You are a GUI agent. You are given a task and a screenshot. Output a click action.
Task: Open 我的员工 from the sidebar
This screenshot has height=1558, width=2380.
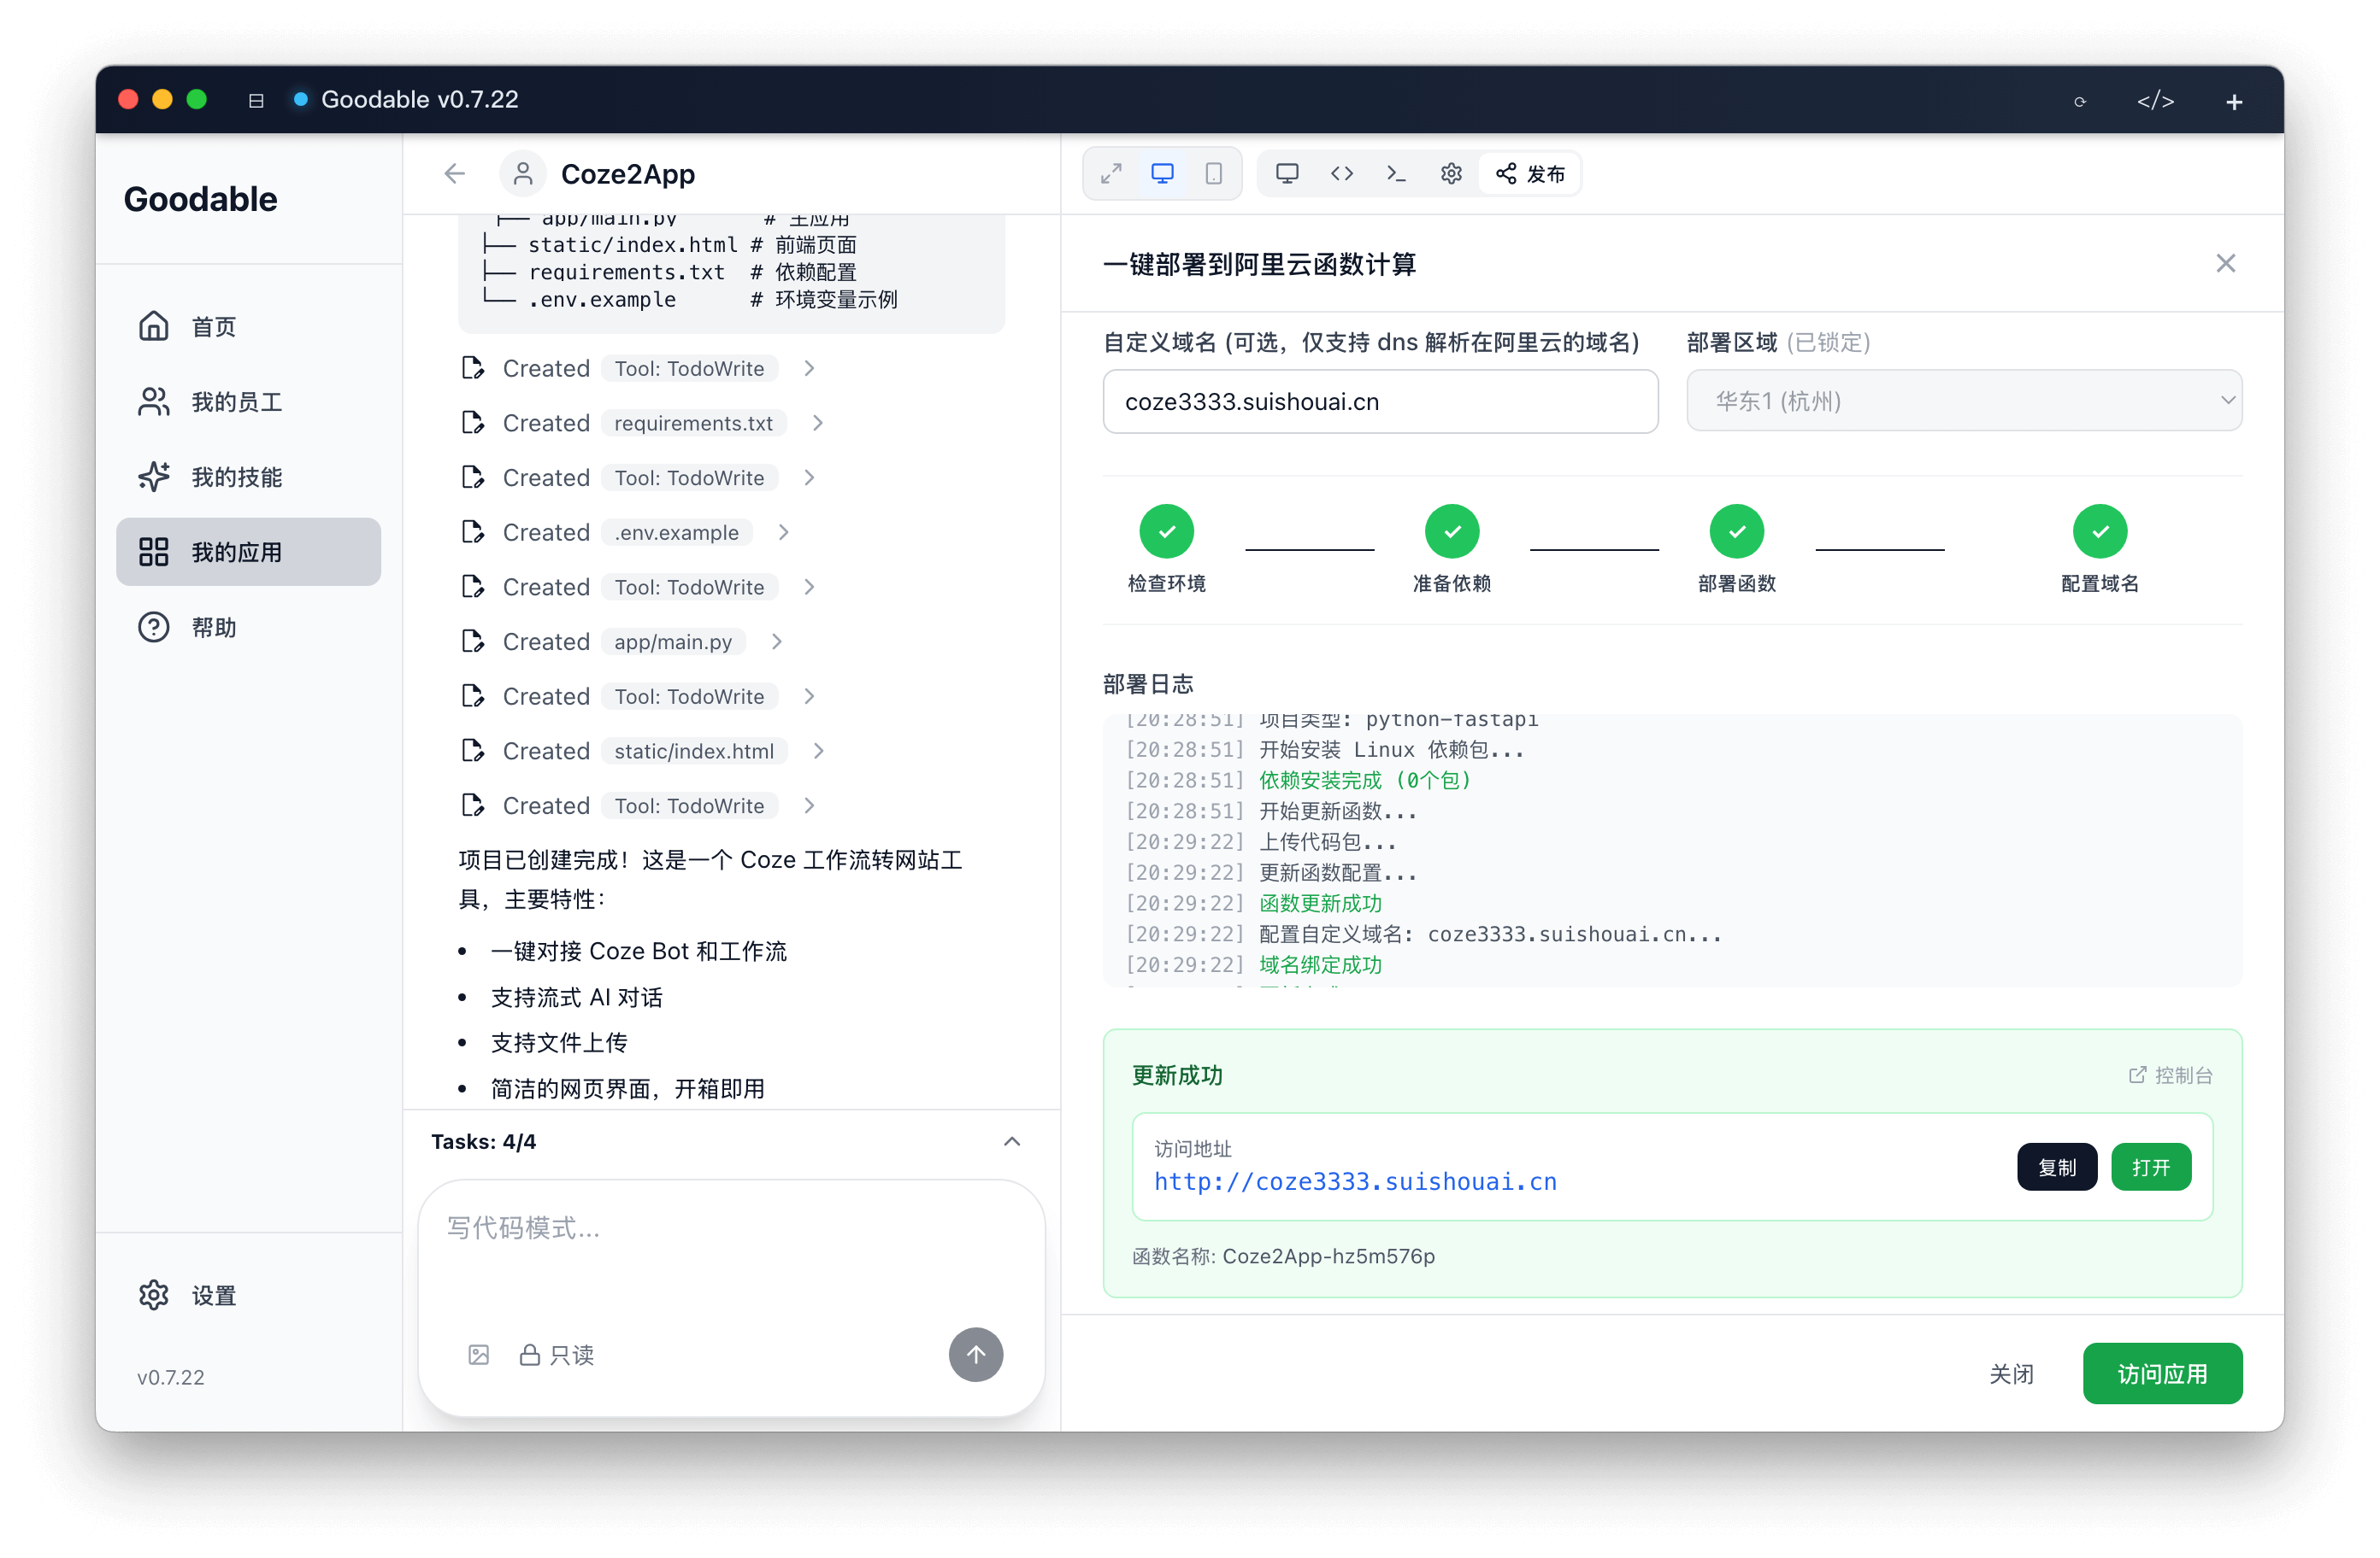[x=238, y=401]
